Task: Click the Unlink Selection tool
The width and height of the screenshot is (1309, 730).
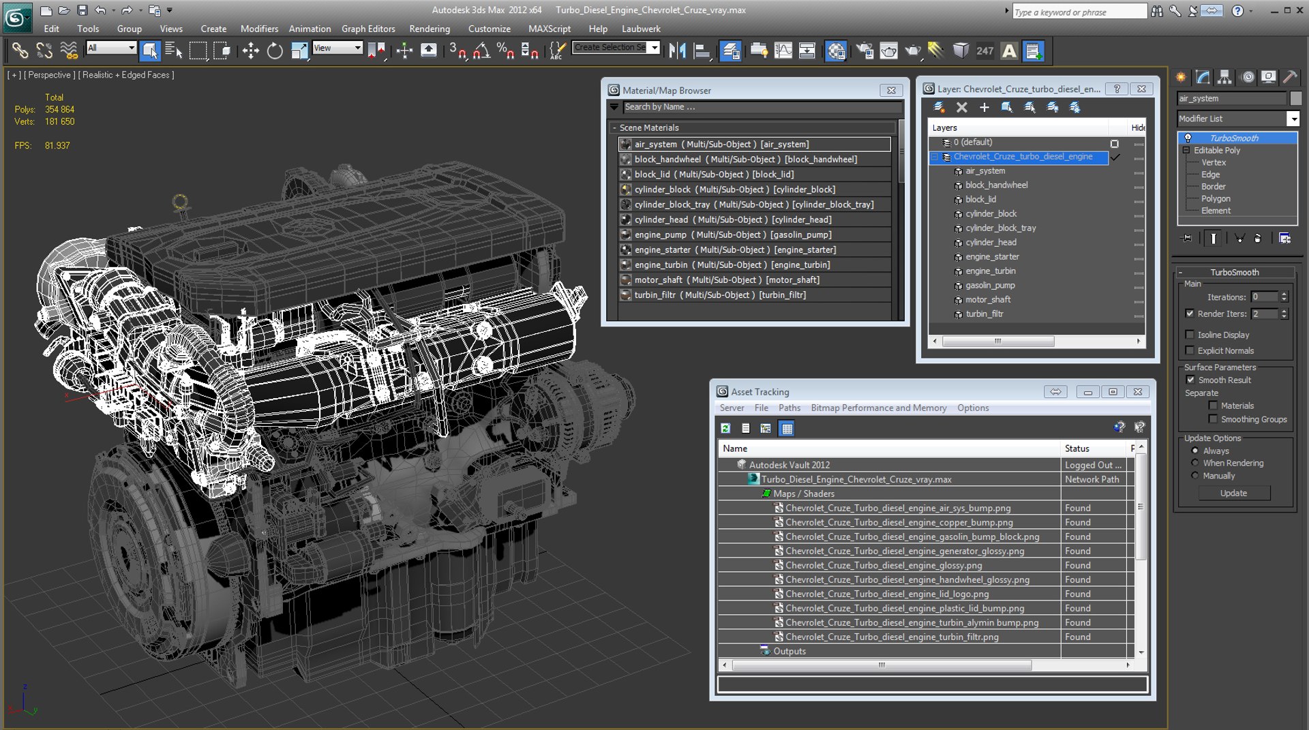Action: pyautogui.click(x=44, y=50)
